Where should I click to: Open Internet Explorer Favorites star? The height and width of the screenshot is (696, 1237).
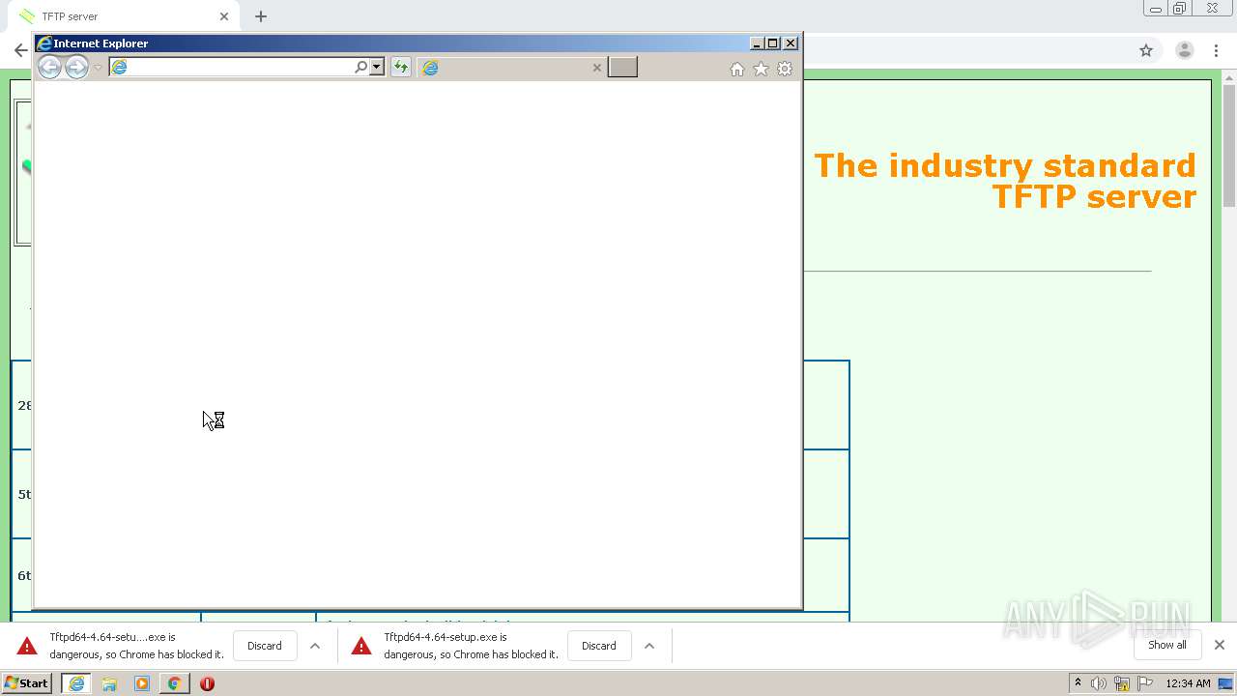coord(761,69)
